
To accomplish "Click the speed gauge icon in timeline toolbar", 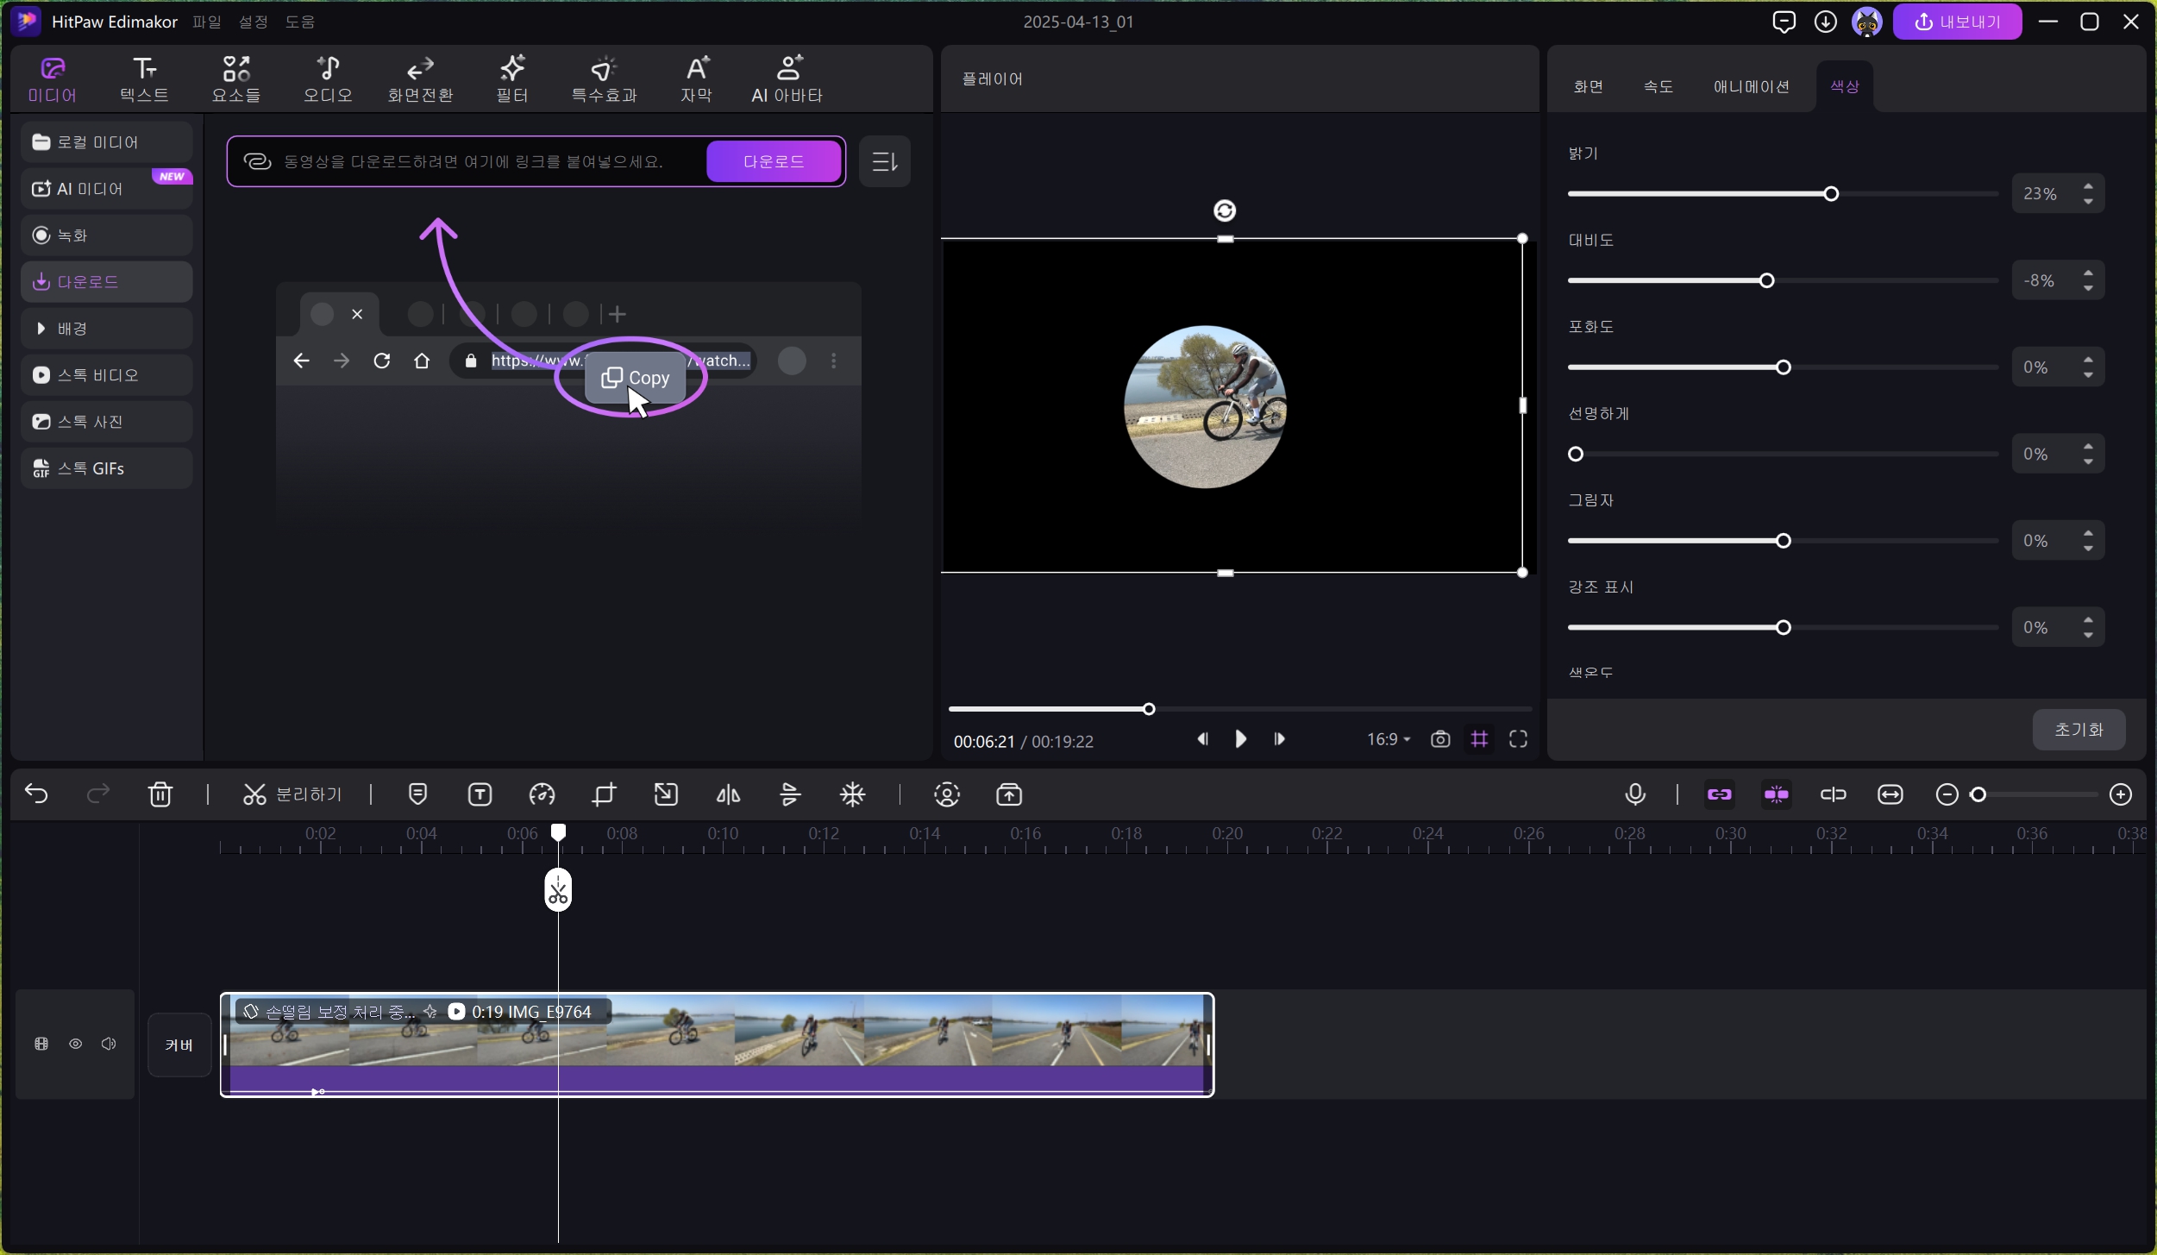I will [x=542, y=794].
